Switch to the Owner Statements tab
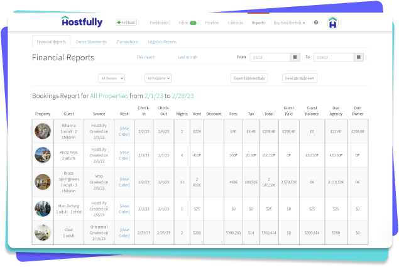 91,42
